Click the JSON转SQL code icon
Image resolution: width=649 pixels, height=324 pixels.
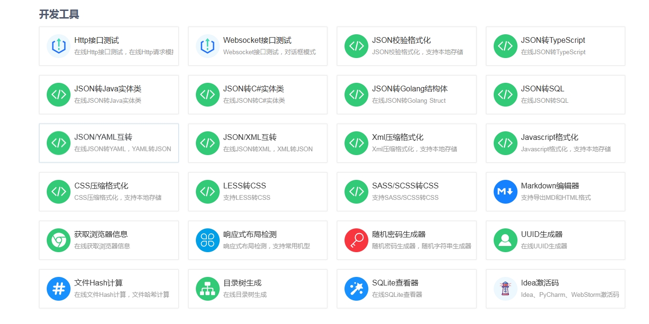[506, 95]
